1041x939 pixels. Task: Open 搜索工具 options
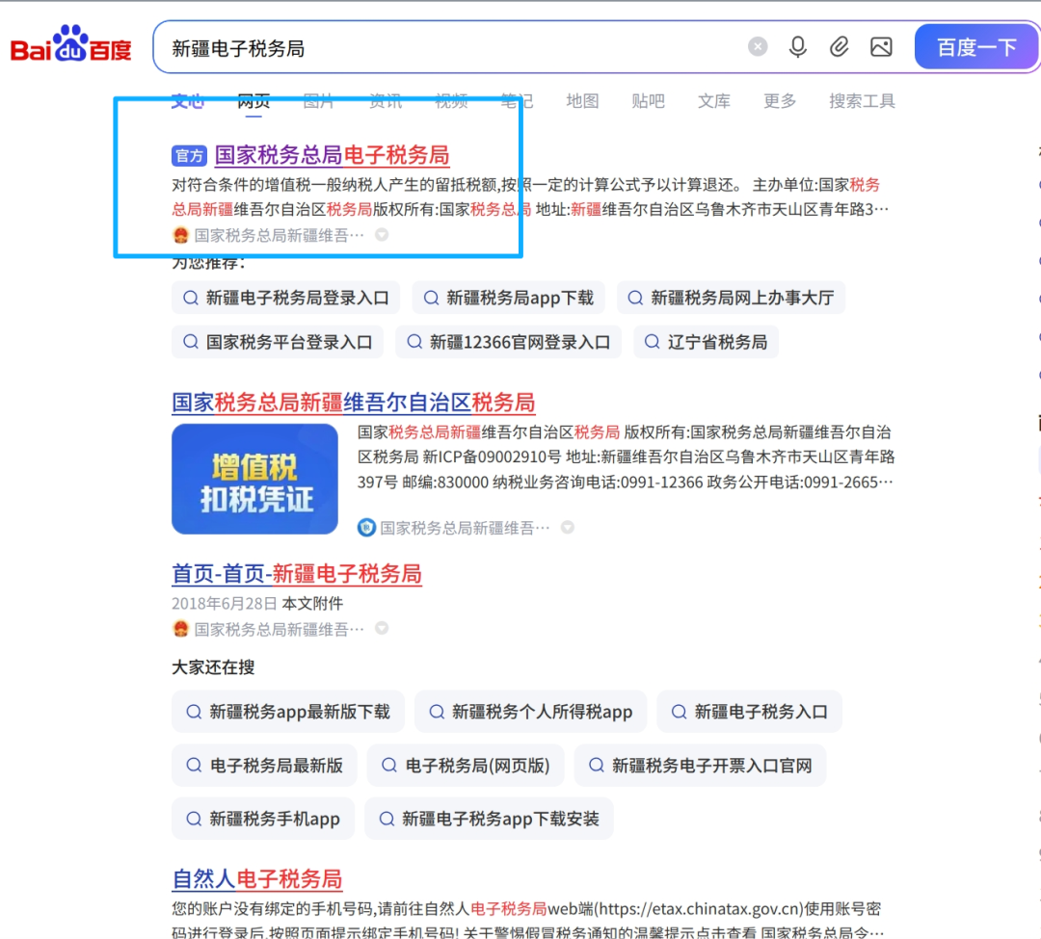(x=862, y=101)
